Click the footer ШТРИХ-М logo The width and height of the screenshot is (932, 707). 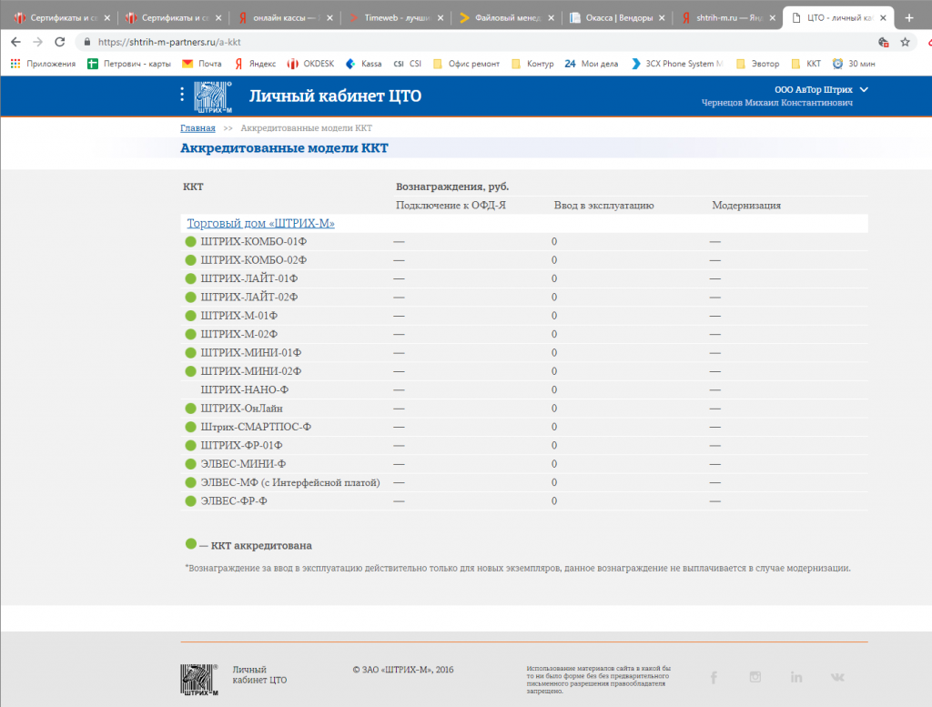[199, 680]
